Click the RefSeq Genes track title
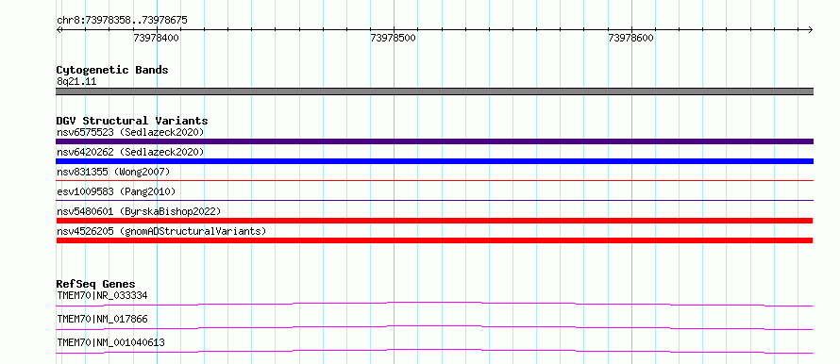 [96, 284]
